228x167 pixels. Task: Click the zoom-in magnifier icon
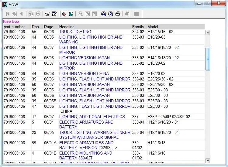click(80, 14)
